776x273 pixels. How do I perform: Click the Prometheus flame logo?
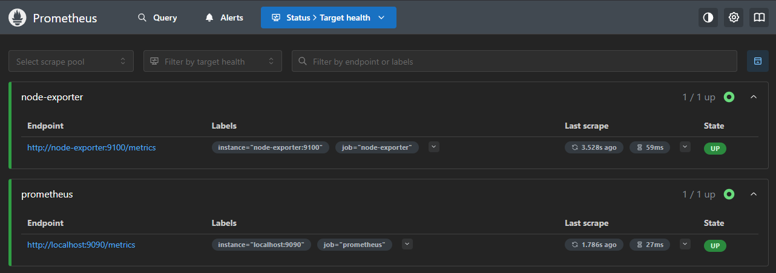pyautogui.click(x=17, y=18)
